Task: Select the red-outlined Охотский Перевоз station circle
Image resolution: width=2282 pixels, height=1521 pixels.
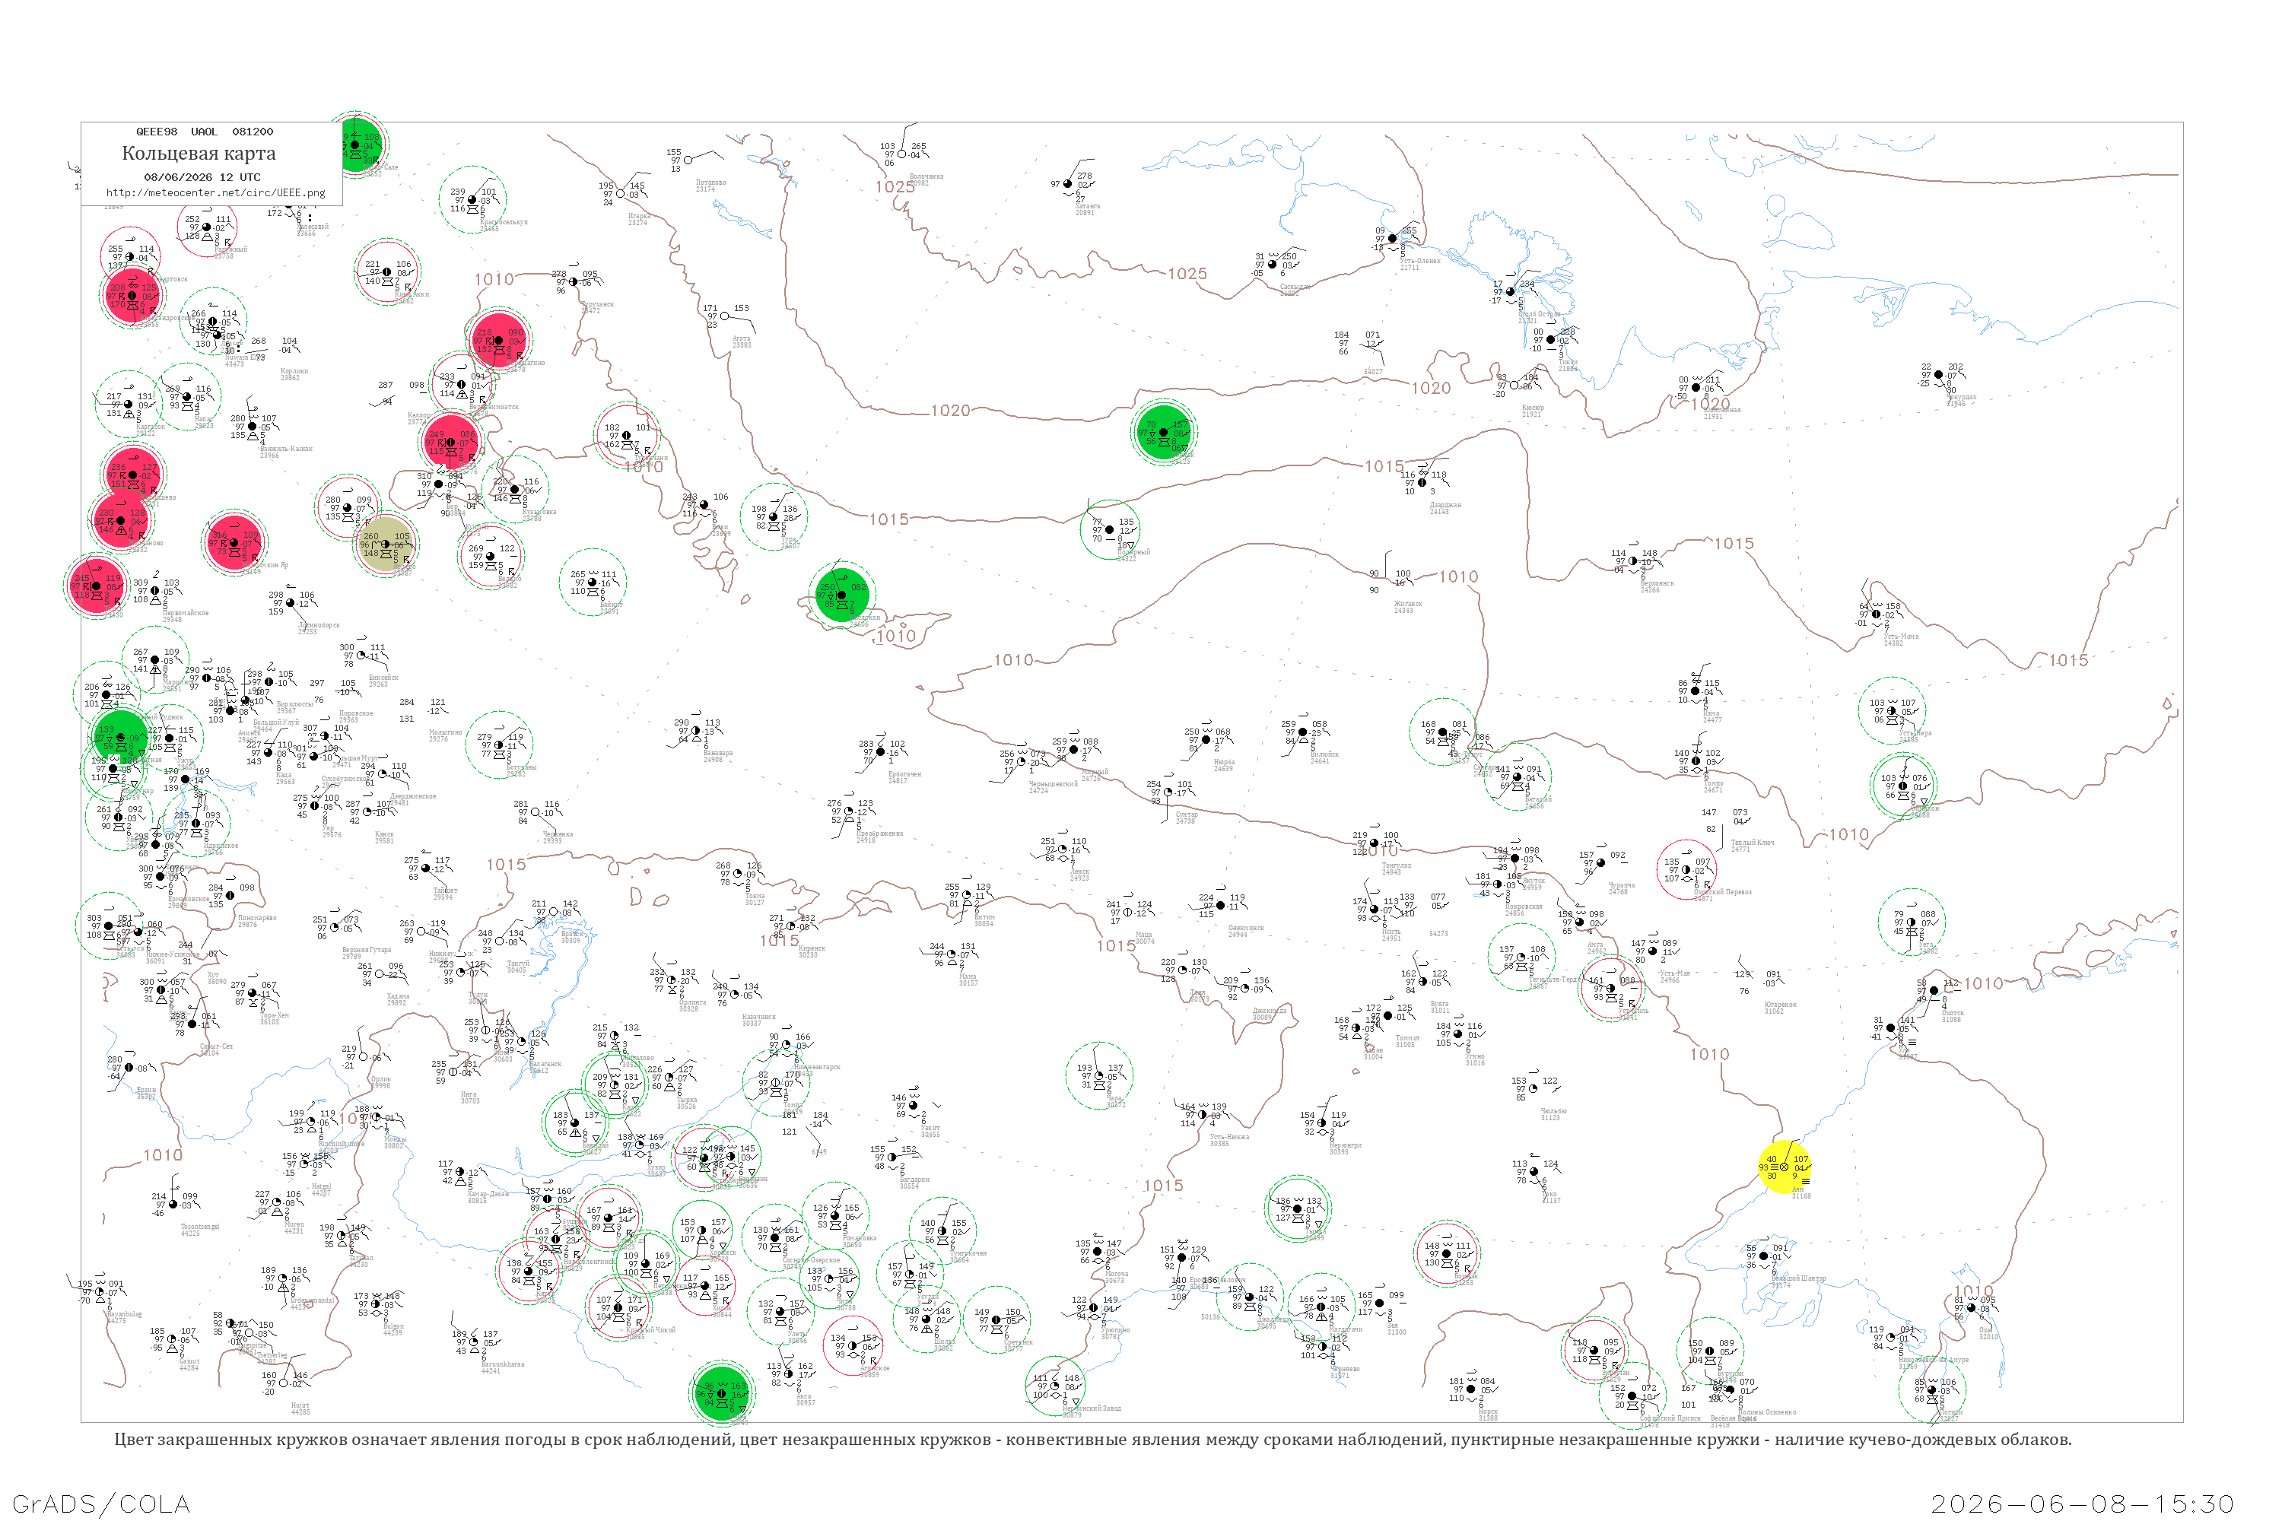Action: 1688,869
